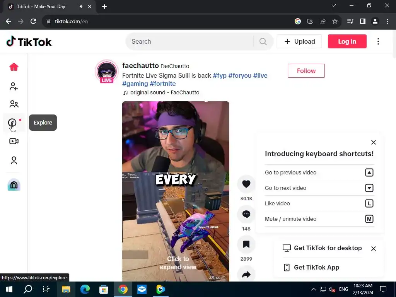Click in the Search field
The image size is (396, 297).
pyautogui.click(x=192, y=41)
